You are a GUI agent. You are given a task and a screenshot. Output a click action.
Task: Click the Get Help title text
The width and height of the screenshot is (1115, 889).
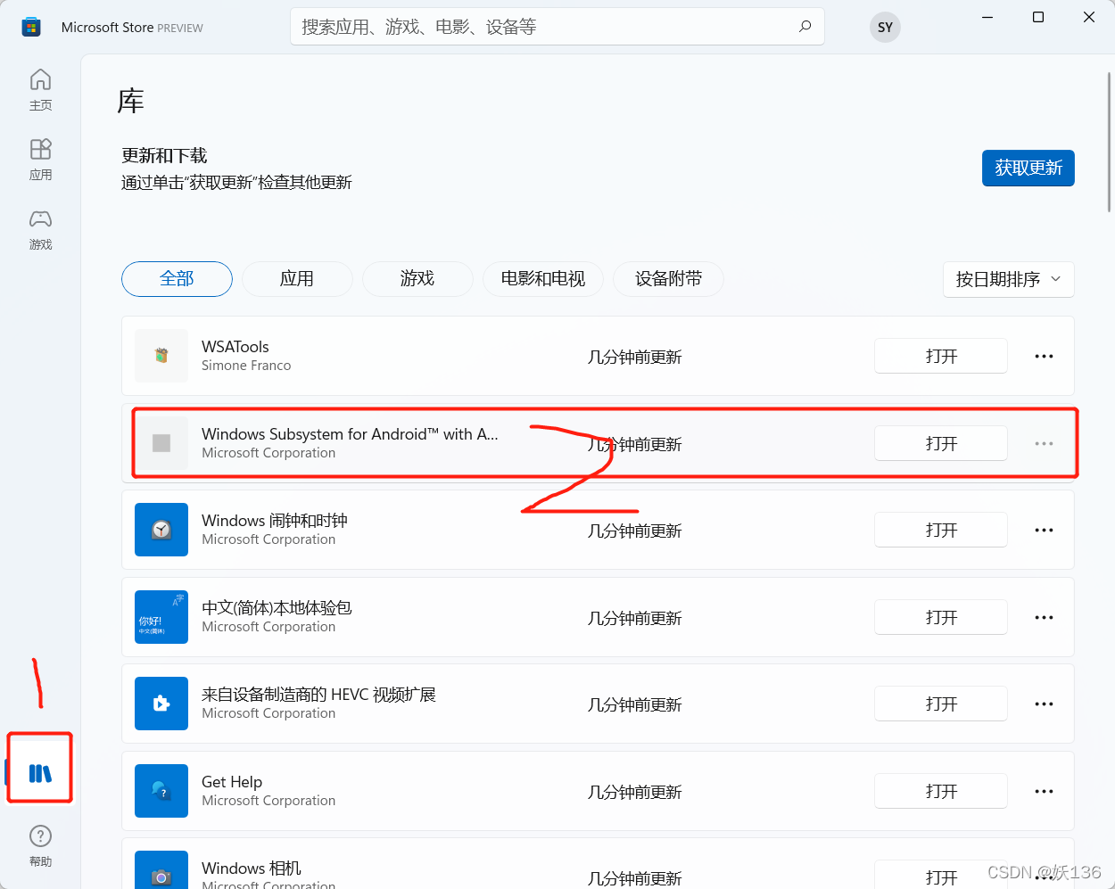[x=232, y=782]
